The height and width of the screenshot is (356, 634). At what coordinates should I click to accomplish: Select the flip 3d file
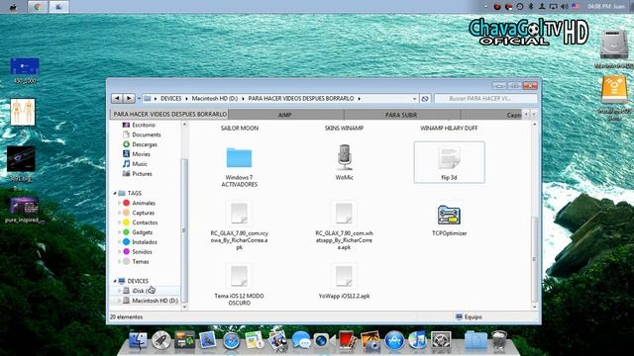tap(449, 162)
